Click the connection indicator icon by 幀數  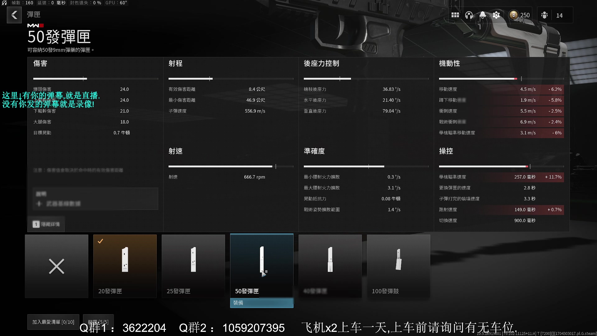pyautogui.click(x=4, y=3)
